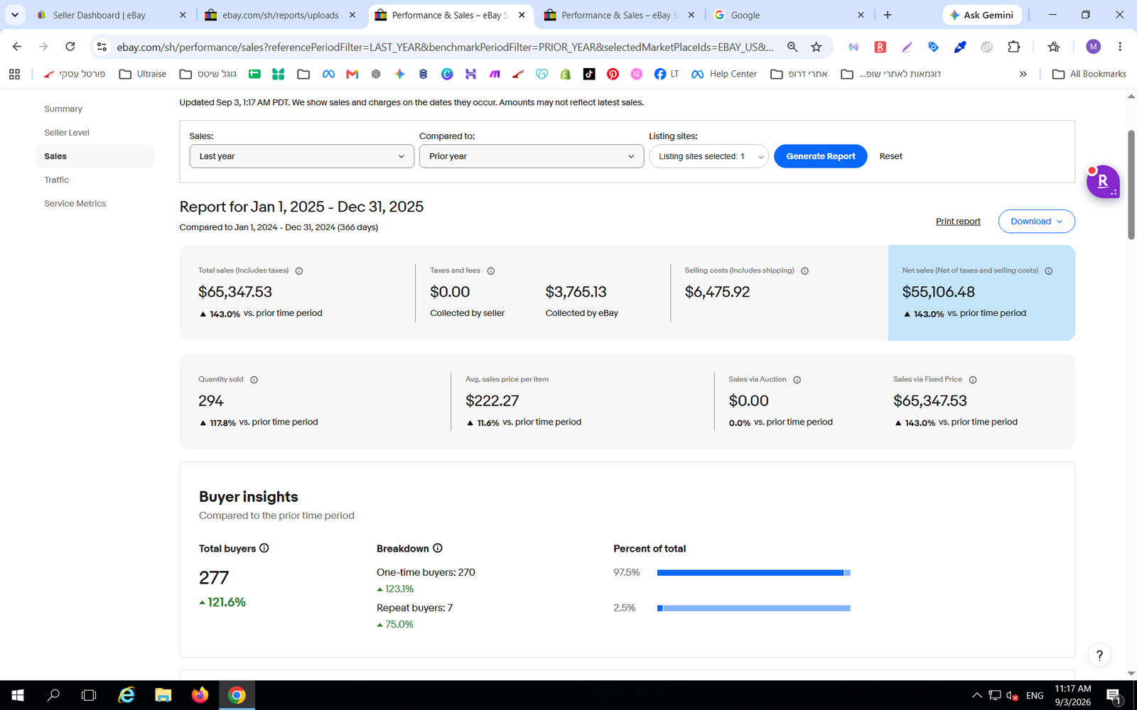Image resolution: width=1137 pixels, height=710 pixels.
Task: Open the Print report link
Action: pyautogui.click(x=958, y=222)
